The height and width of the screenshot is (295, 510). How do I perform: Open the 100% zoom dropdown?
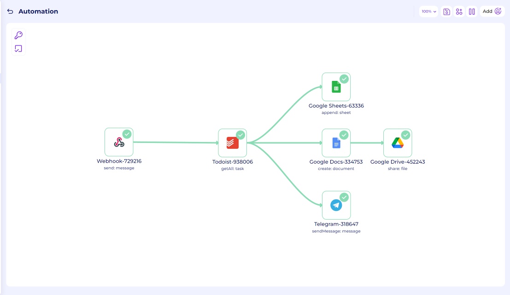pos(429,11)
